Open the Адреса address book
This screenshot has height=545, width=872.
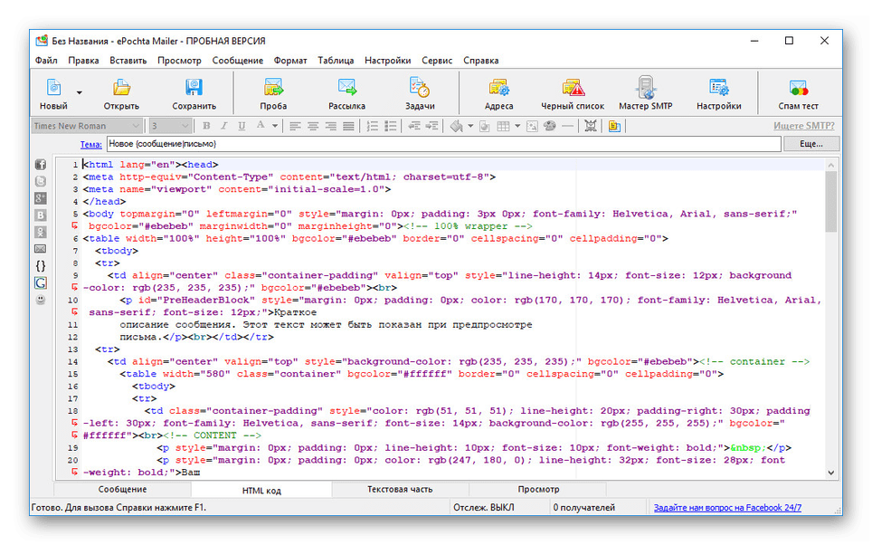pyautogui.click(x=498, y=91)
